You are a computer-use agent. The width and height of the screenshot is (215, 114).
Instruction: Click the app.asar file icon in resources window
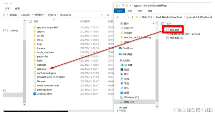(35, 69)
